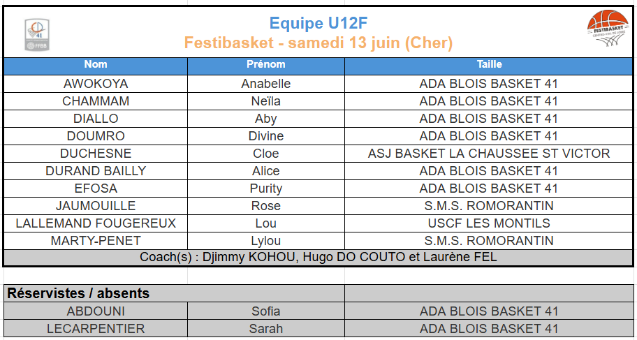
Task: Click the USCF LES MONTILS cell
Action: pos(489,223)
